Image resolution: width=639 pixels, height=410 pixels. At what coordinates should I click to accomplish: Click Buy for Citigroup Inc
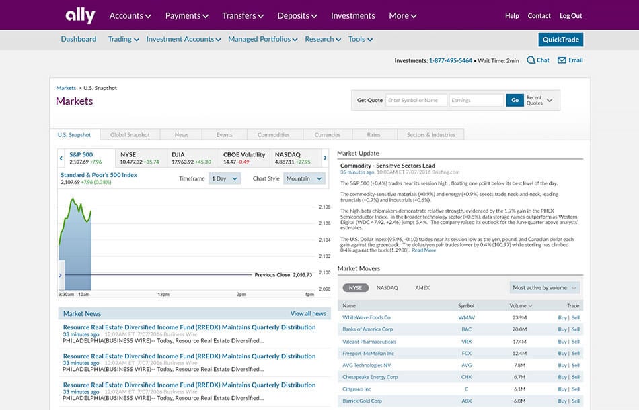point(562,389)
